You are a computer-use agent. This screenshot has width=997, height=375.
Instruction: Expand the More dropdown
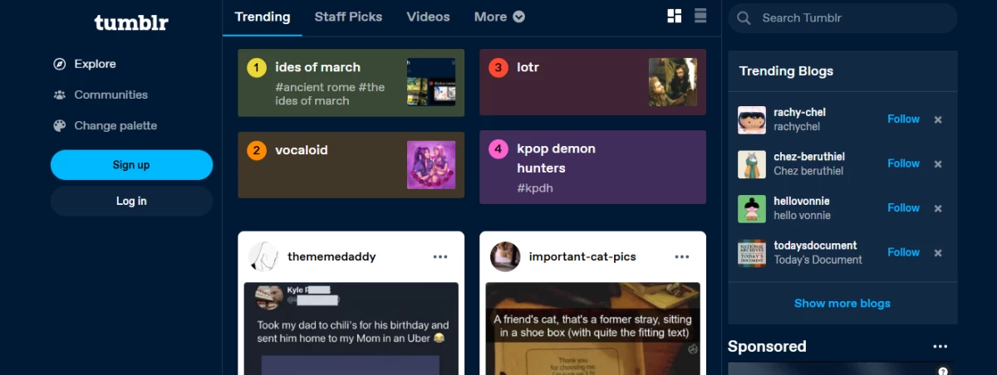tap(499, 17)
